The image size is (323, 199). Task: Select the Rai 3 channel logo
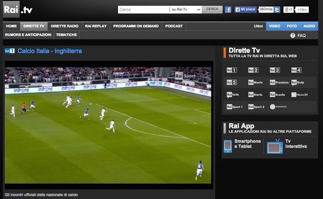click(x=275, y=70)
